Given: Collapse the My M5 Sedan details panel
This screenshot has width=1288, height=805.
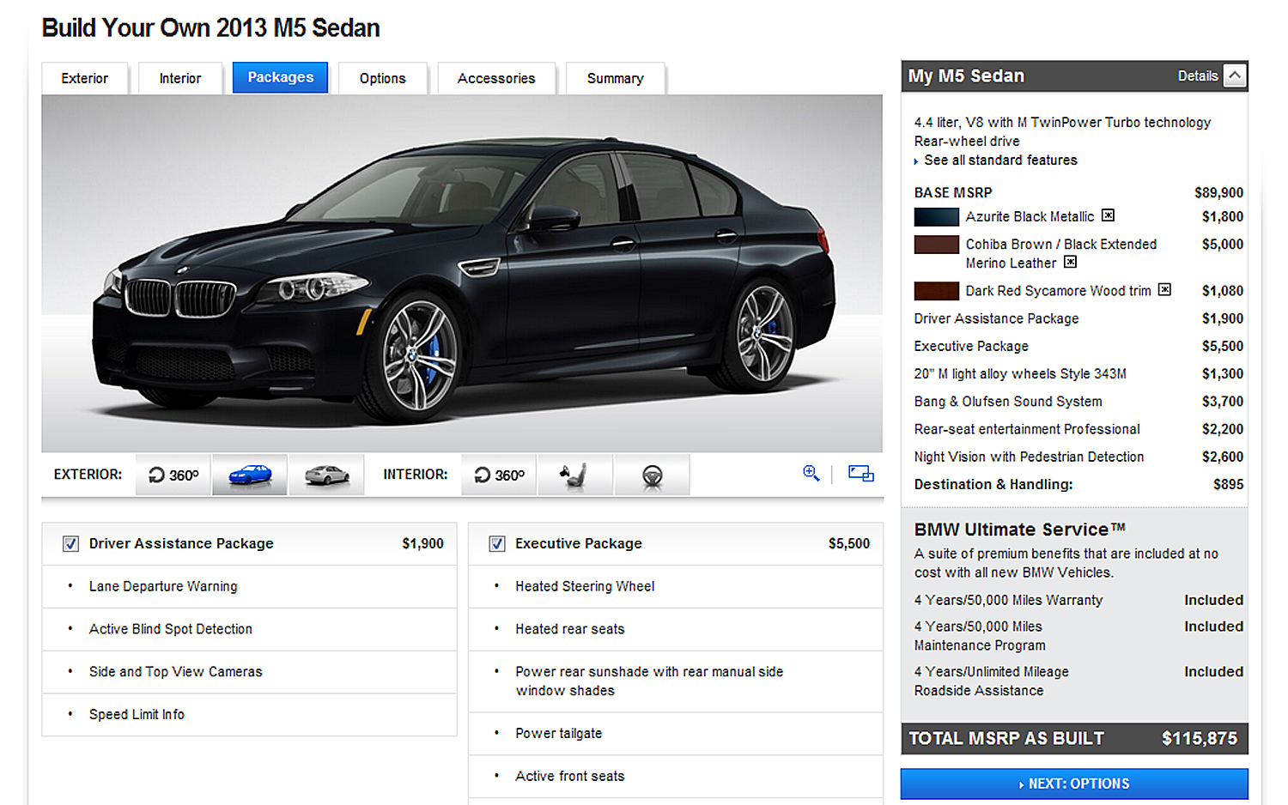Looking at the screenshot, I should (x=1234, y=76).
